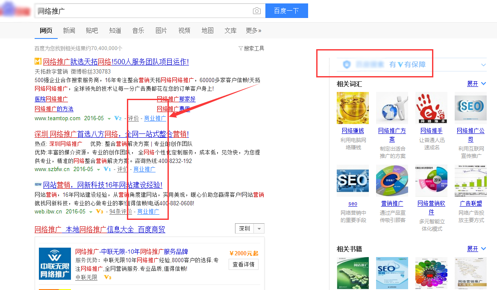497x290 pixels.
Task: Open 94条评价 reviews link
Action: (x=121, y=211)
